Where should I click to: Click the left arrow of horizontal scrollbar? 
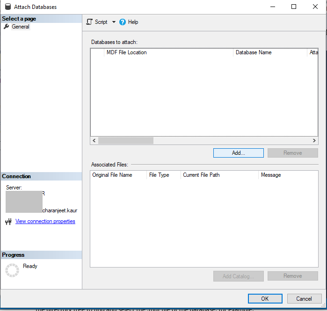pos(94,140)
